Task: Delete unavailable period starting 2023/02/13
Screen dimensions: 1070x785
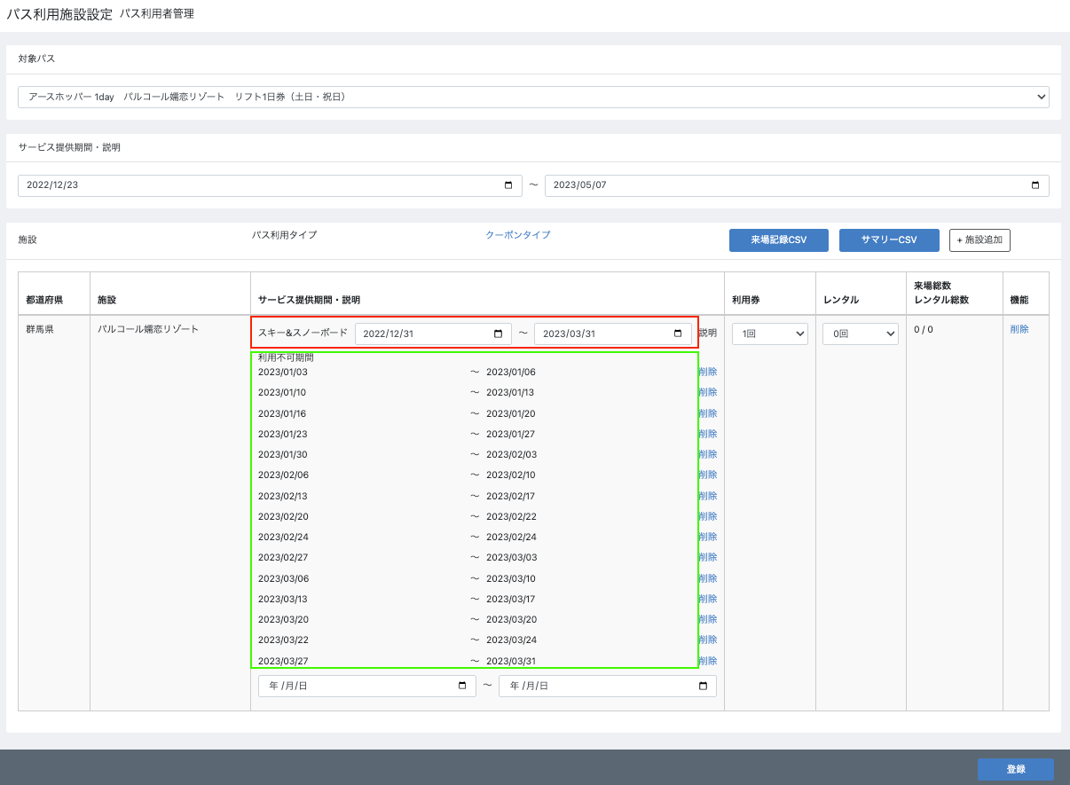Action: [708, 496]
